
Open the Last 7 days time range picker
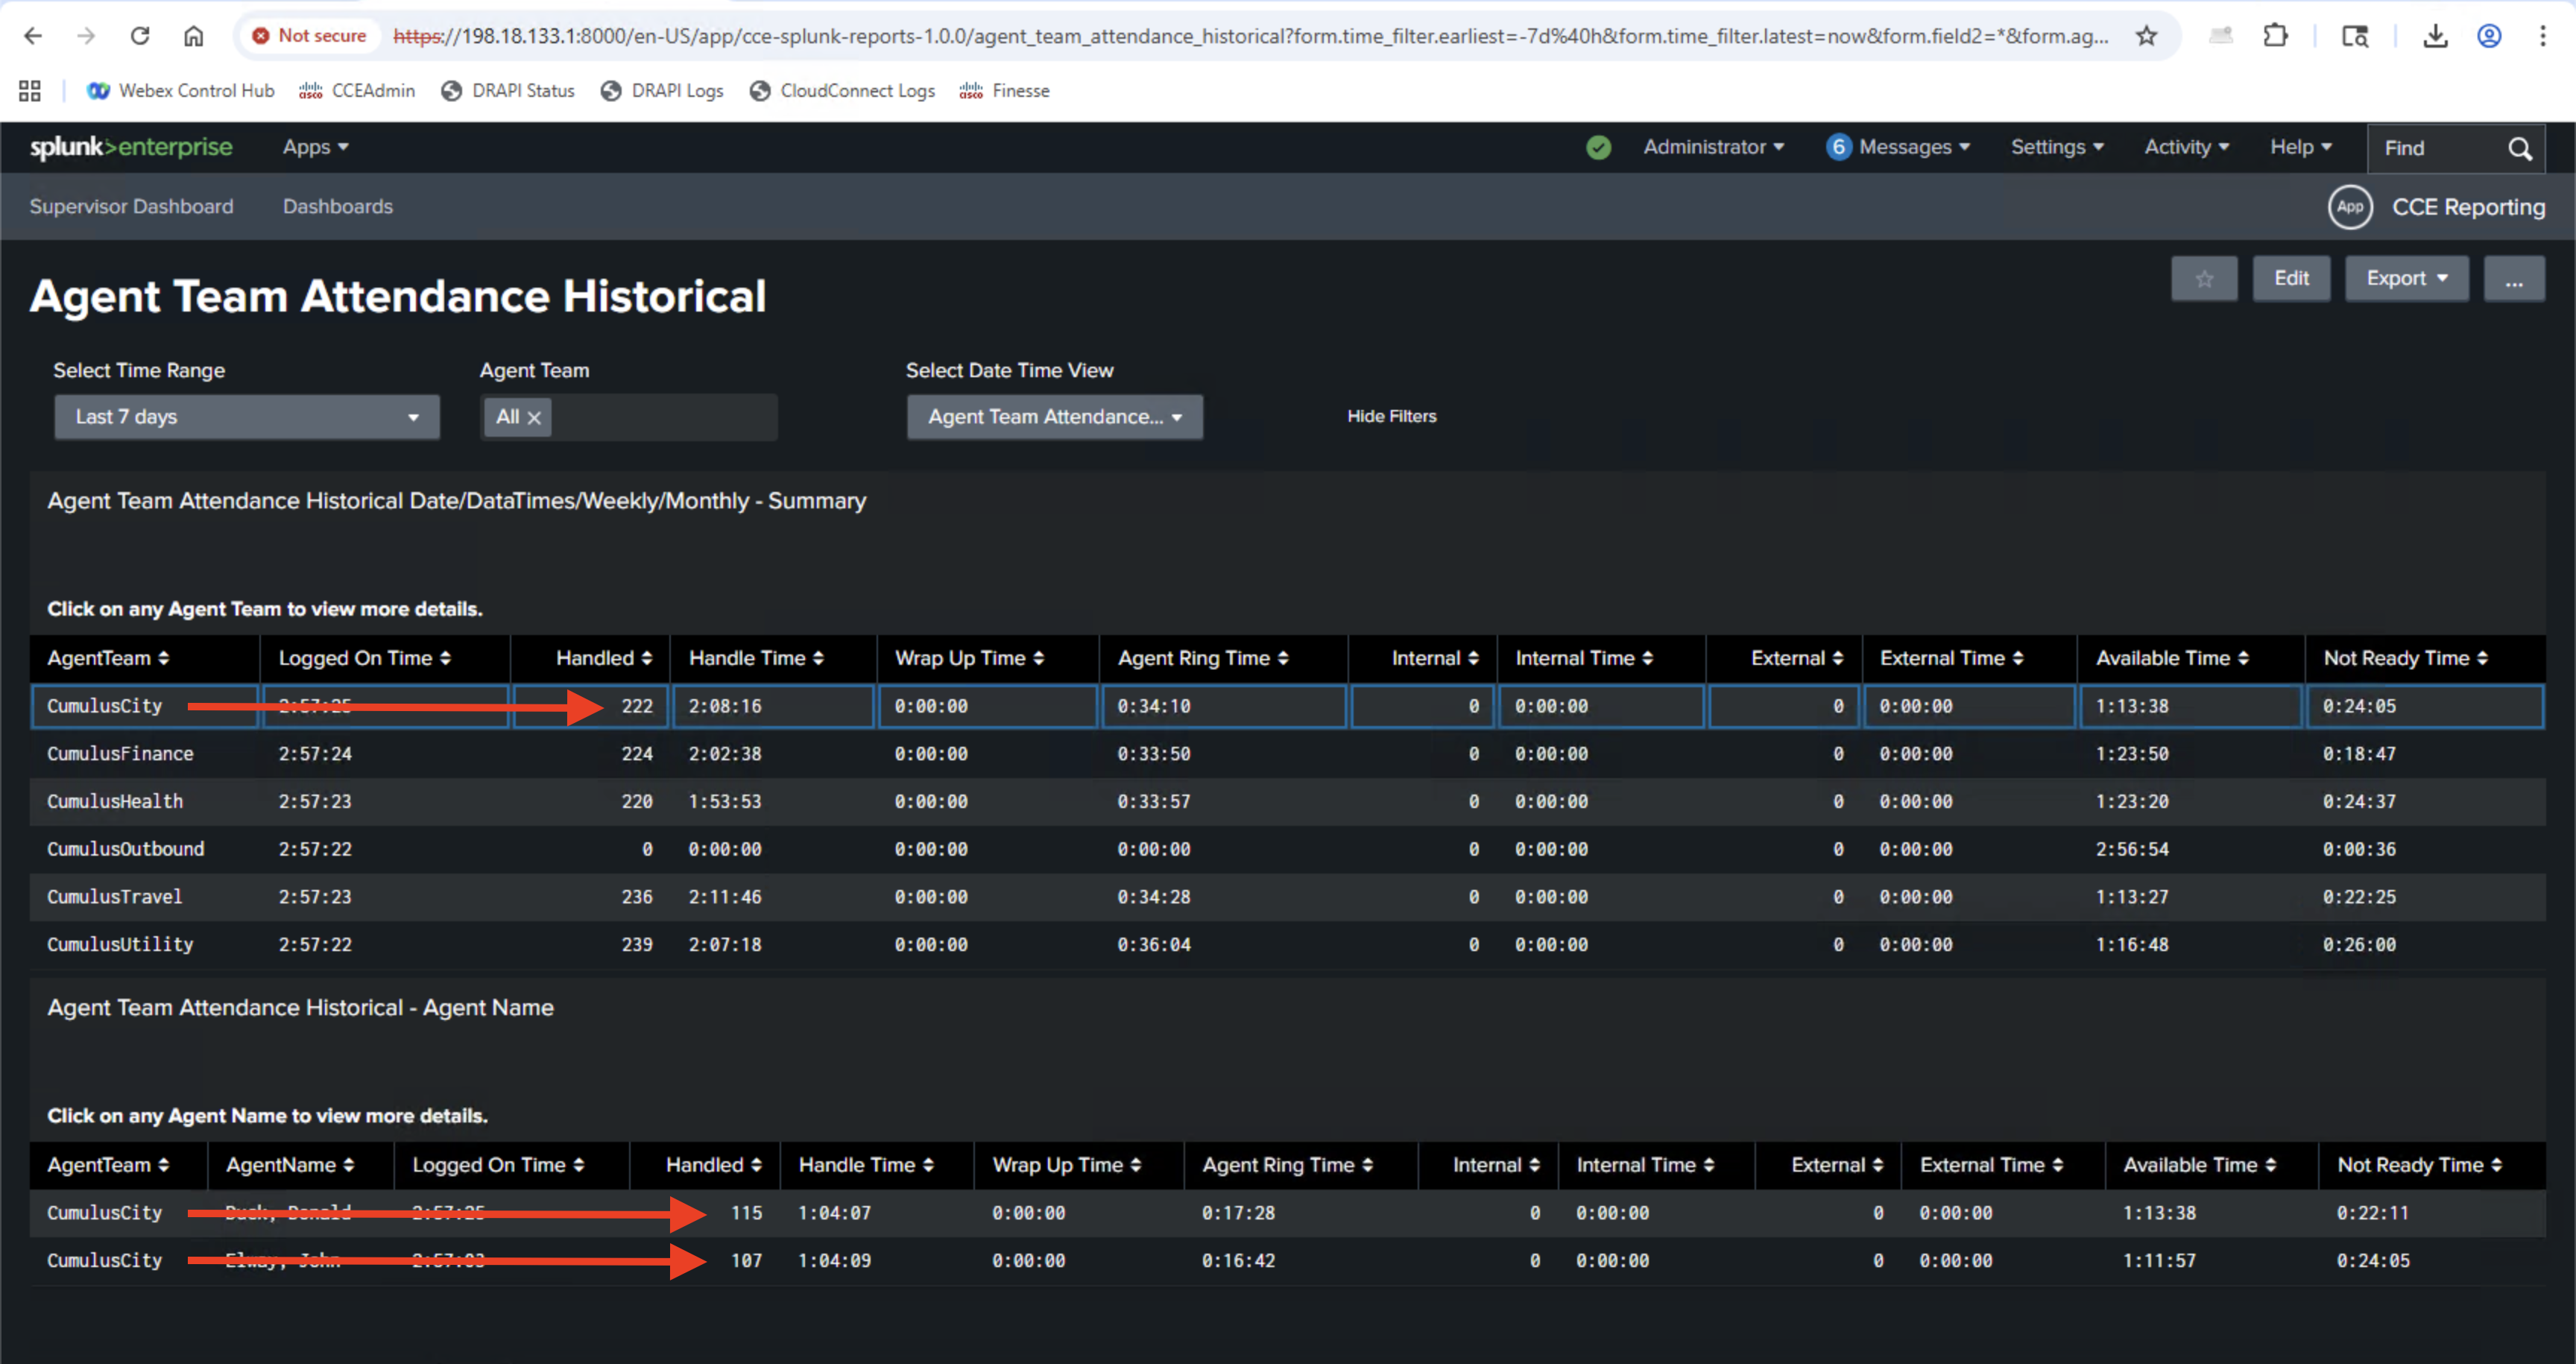click(247, 416)
